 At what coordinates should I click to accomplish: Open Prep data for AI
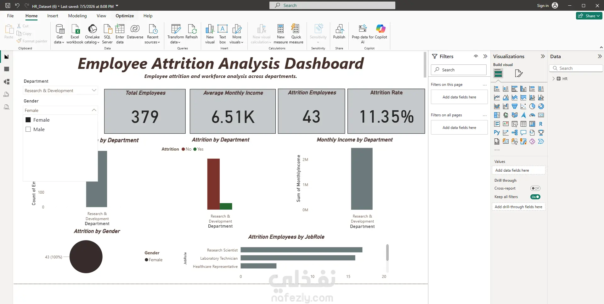363,34
